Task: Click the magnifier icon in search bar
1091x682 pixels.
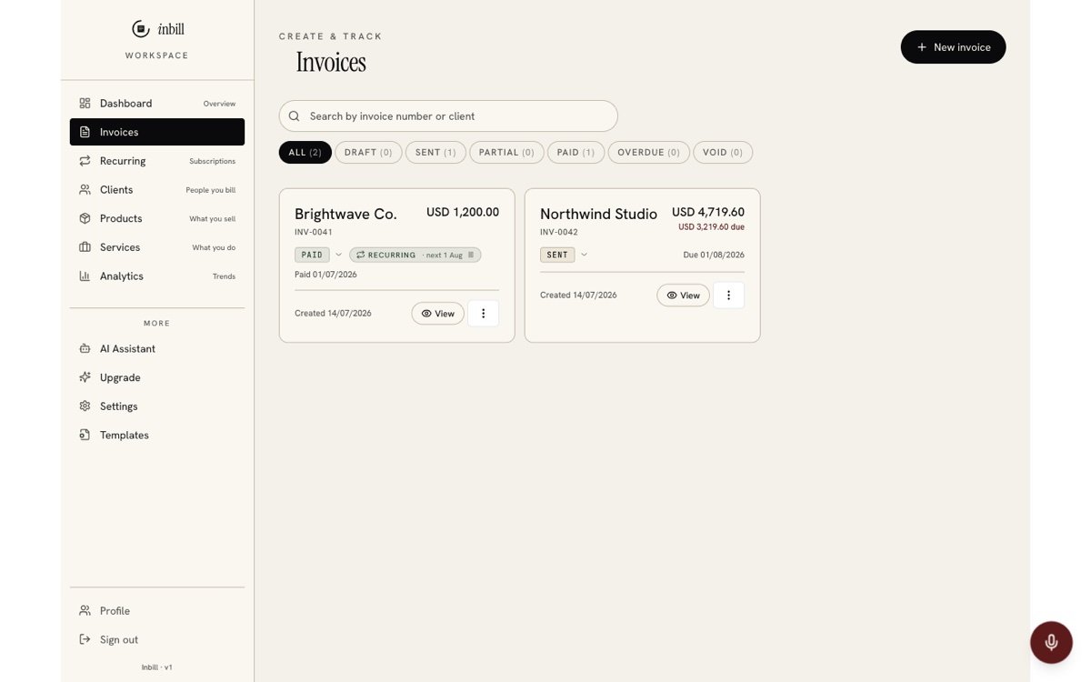Action: click(294, 116)
